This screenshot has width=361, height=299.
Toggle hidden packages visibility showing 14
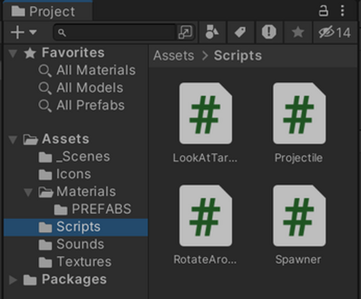pos(335,32)
